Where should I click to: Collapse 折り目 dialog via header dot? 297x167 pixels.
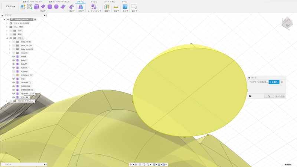click(x=249, y=78)
